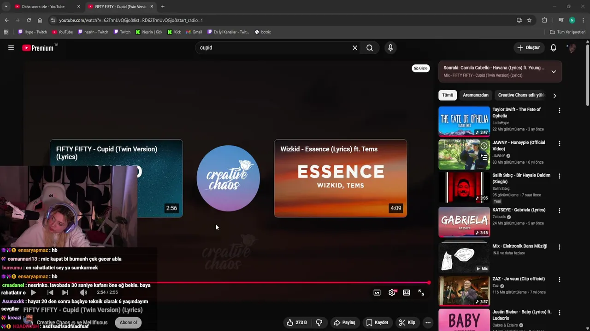Click the Gizle hide button

[420, 68]
